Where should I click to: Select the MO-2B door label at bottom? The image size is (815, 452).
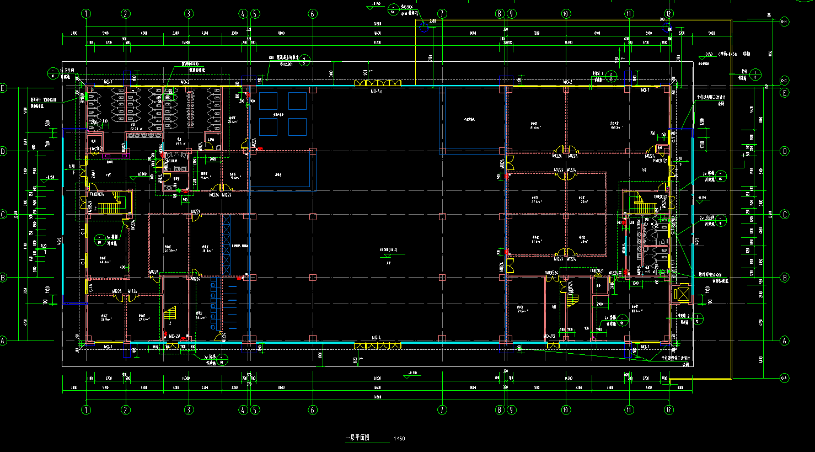click(549, 336)
